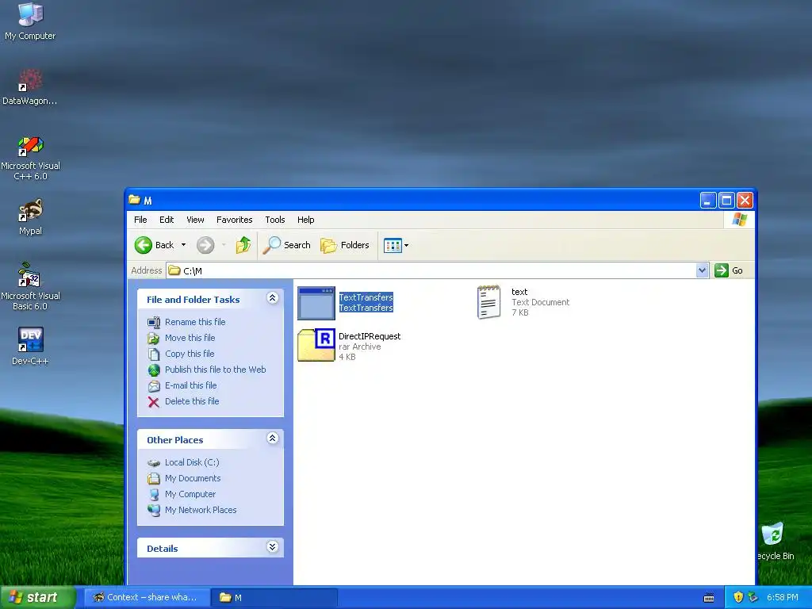
Task: Click the TextTransfers file name label
Action: pyautogui.click(x=366, y=297)
